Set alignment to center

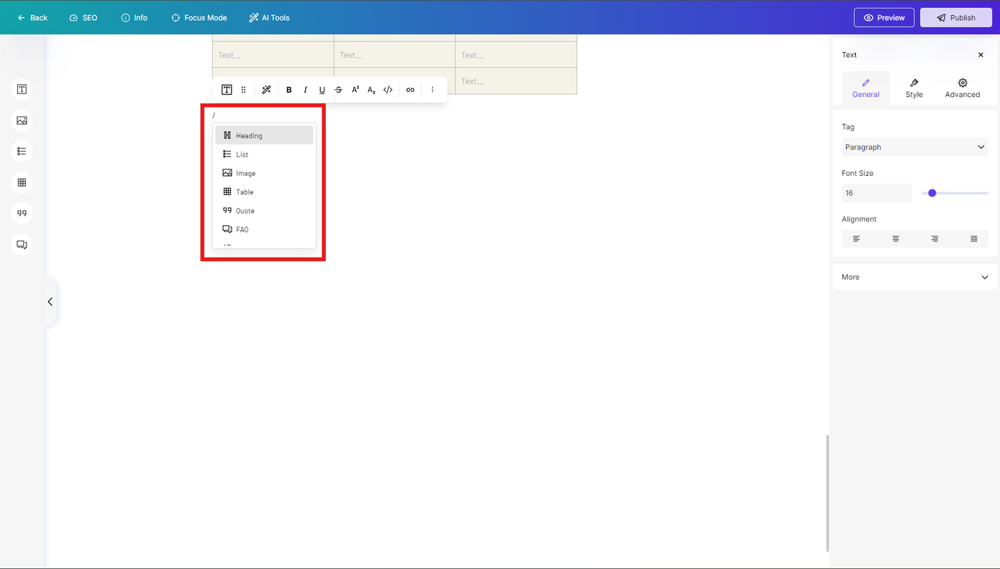[x=896, y=239]
